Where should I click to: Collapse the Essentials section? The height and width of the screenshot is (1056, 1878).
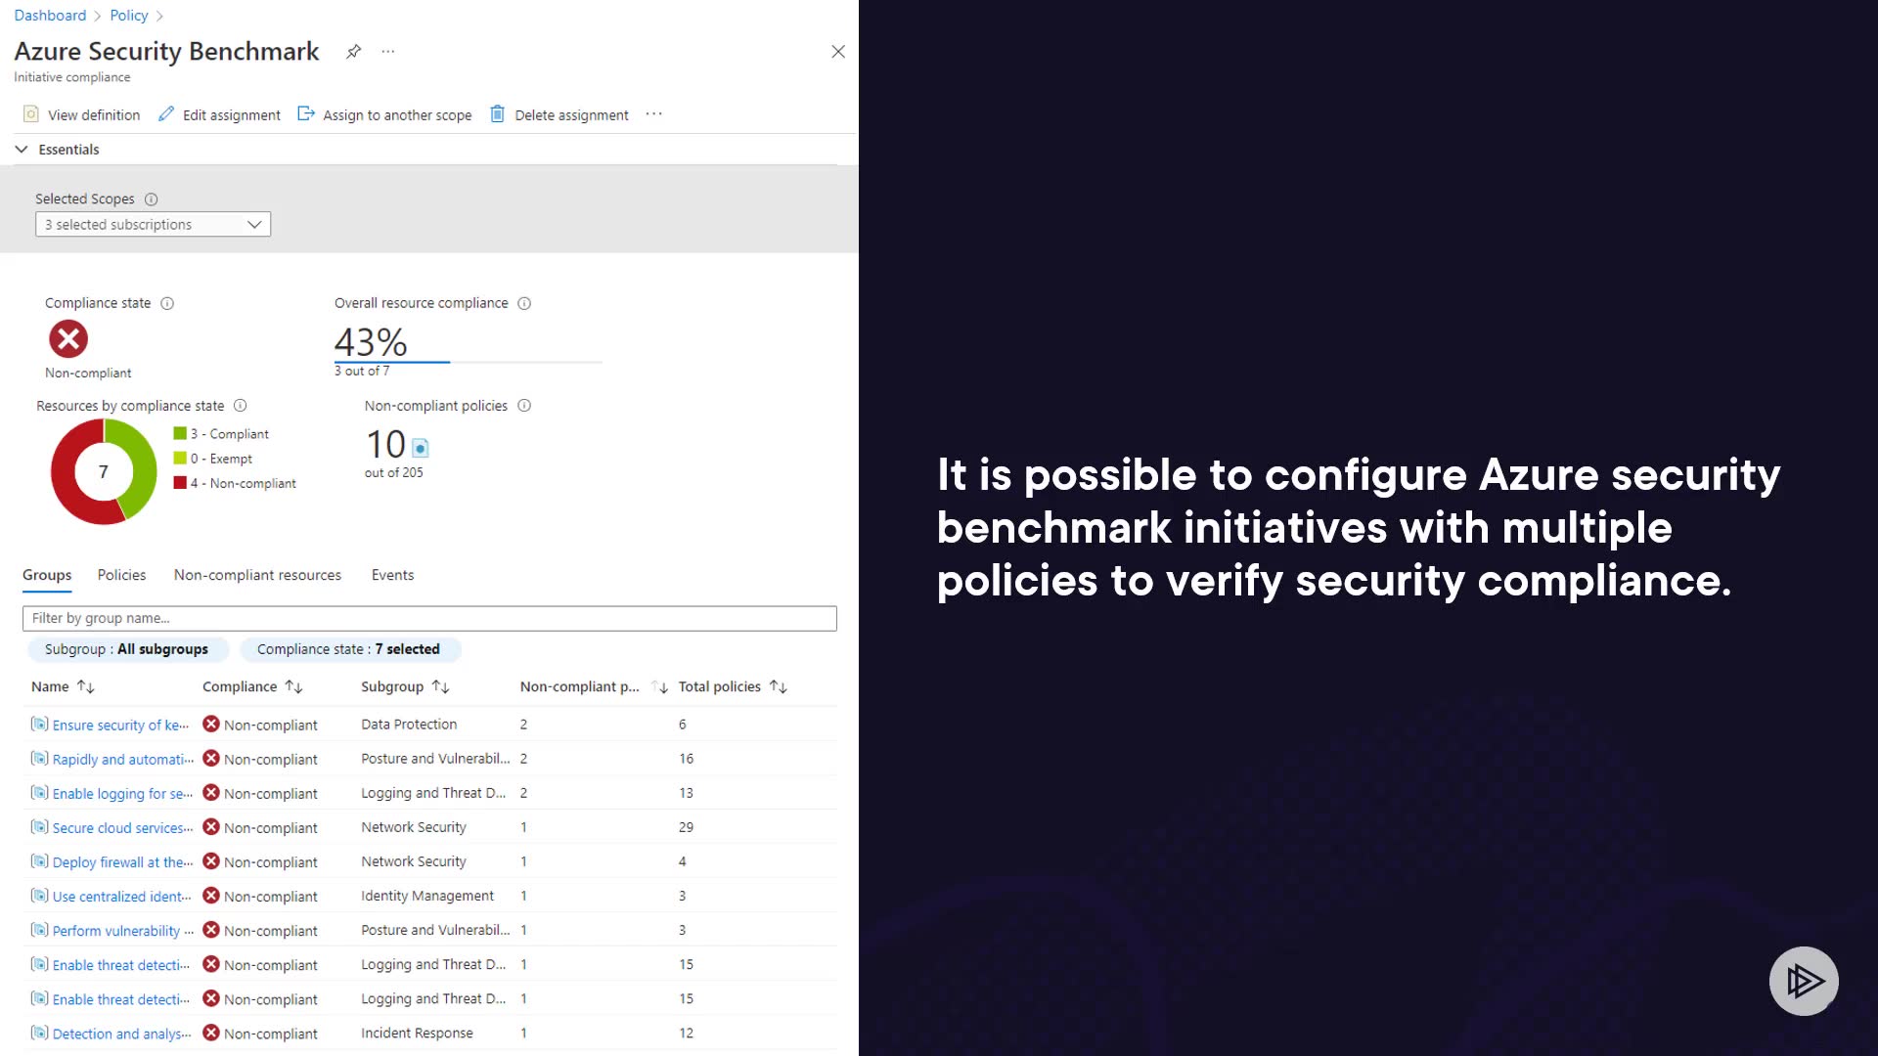[x=22, y=150]
